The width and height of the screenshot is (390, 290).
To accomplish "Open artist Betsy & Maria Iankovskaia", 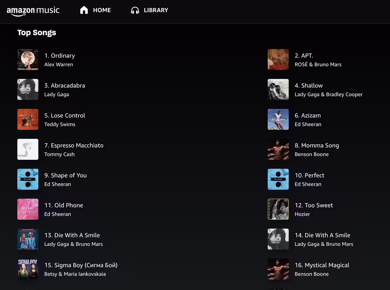I will [75, 274].
